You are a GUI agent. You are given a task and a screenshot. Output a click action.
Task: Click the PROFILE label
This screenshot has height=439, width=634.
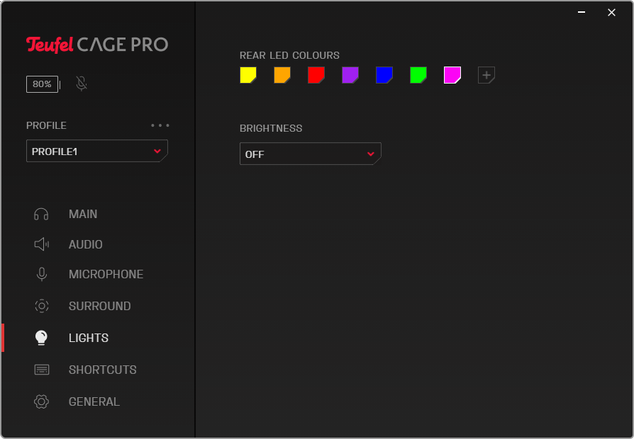46,125
